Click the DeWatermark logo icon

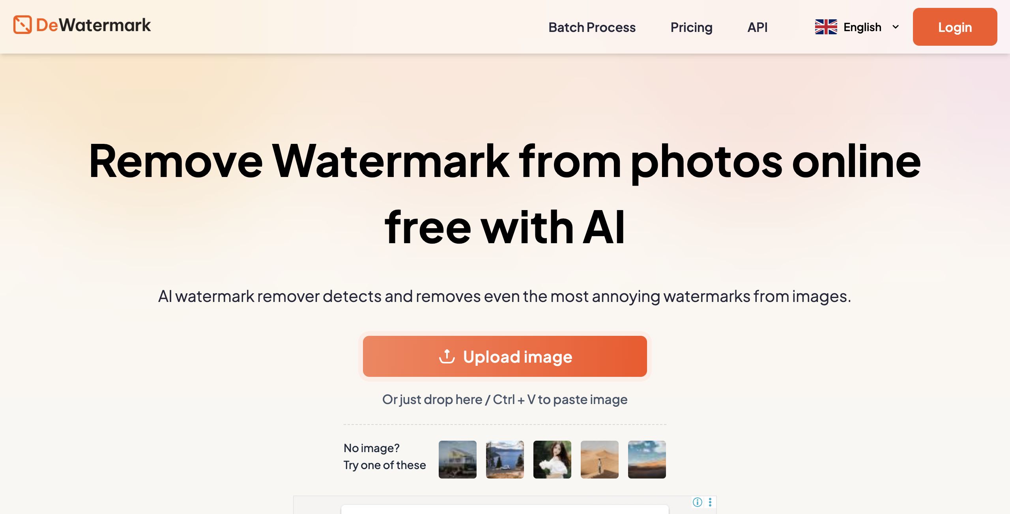pos(22,25)
